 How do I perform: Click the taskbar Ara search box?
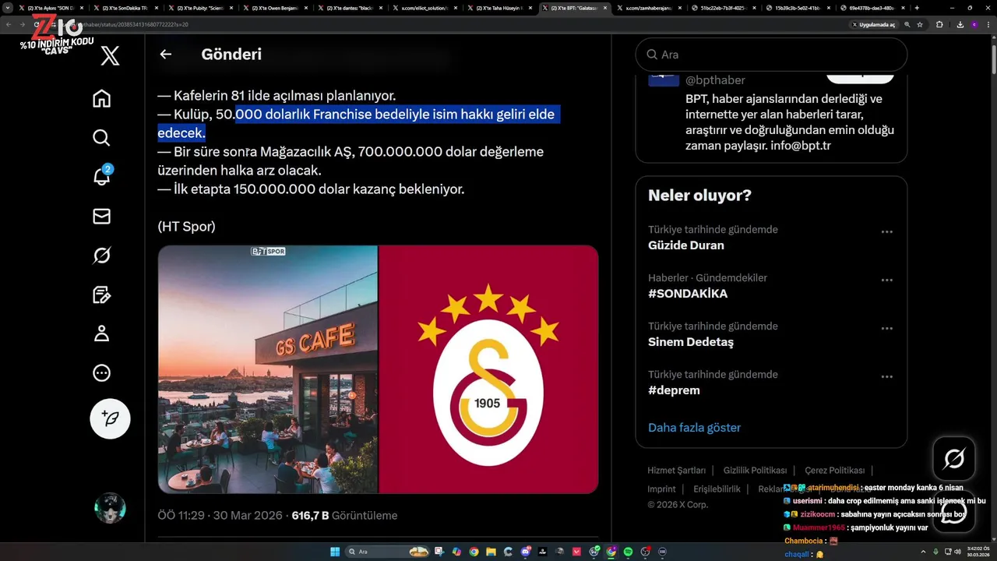click(387, 552)
